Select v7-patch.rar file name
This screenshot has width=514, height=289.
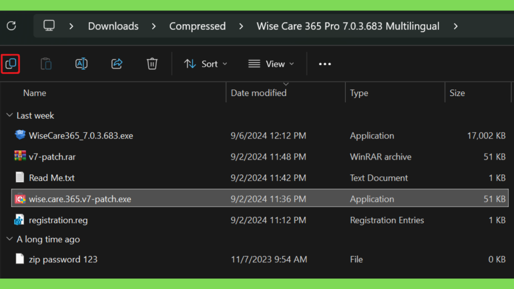pos(52,157)
